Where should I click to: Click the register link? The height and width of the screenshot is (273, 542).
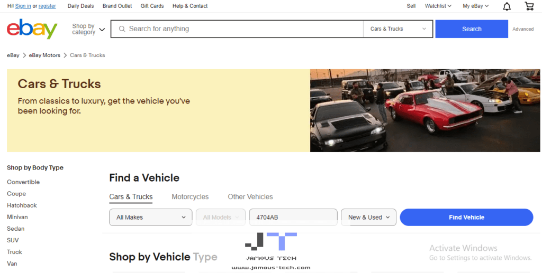[47, 6]
